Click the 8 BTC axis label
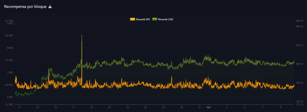The width and height of the screenshot is (307, 112). 10,48
